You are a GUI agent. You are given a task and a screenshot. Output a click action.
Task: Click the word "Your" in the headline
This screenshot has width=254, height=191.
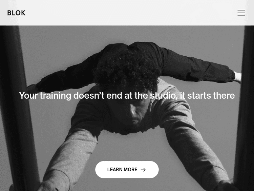pyautogui.click(x=28, y=95)
